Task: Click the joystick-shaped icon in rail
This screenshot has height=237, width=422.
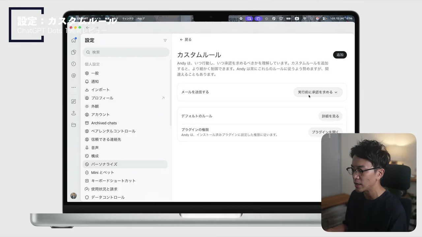Action: [x=74, y=113]
